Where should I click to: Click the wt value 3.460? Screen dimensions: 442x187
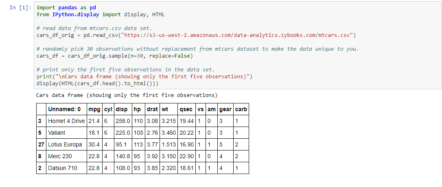pyautogui.click(x=168, y=133)
